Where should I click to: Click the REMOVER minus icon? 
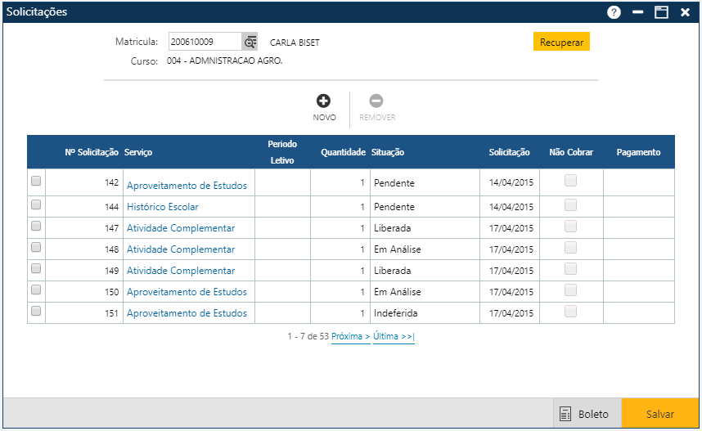coord(376,101)
